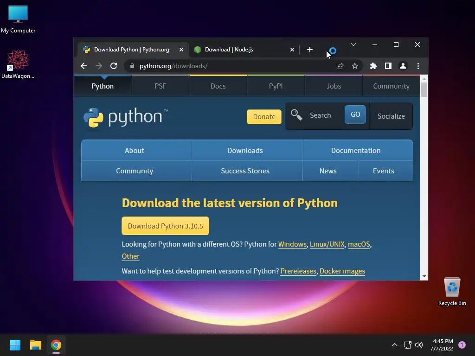Open the notification badge in tray
This screenshot has width=475, height=356.
click(x=462, y=345)
